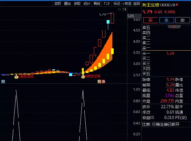Click the 榜 badge below the chart

click(x=99, y=82)
